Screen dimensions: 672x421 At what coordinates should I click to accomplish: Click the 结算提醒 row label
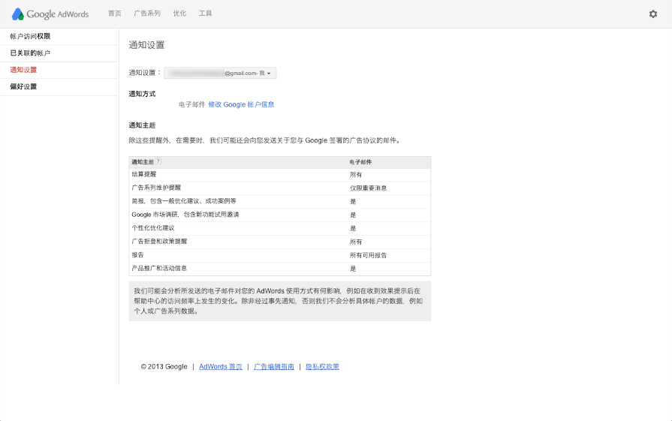[144, 174]
